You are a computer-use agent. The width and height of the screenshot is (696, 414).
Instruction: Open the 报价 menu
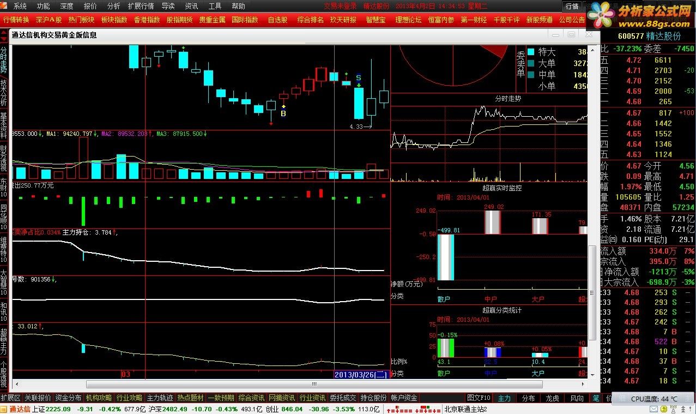pos(90,6)
